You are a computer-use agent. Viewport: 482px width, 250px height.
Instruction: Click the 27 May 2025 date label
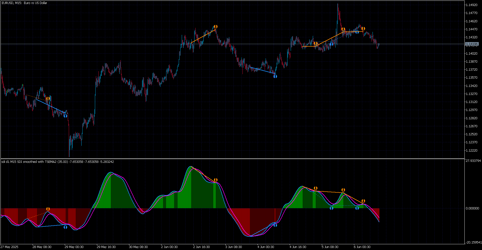click(10, 247)
